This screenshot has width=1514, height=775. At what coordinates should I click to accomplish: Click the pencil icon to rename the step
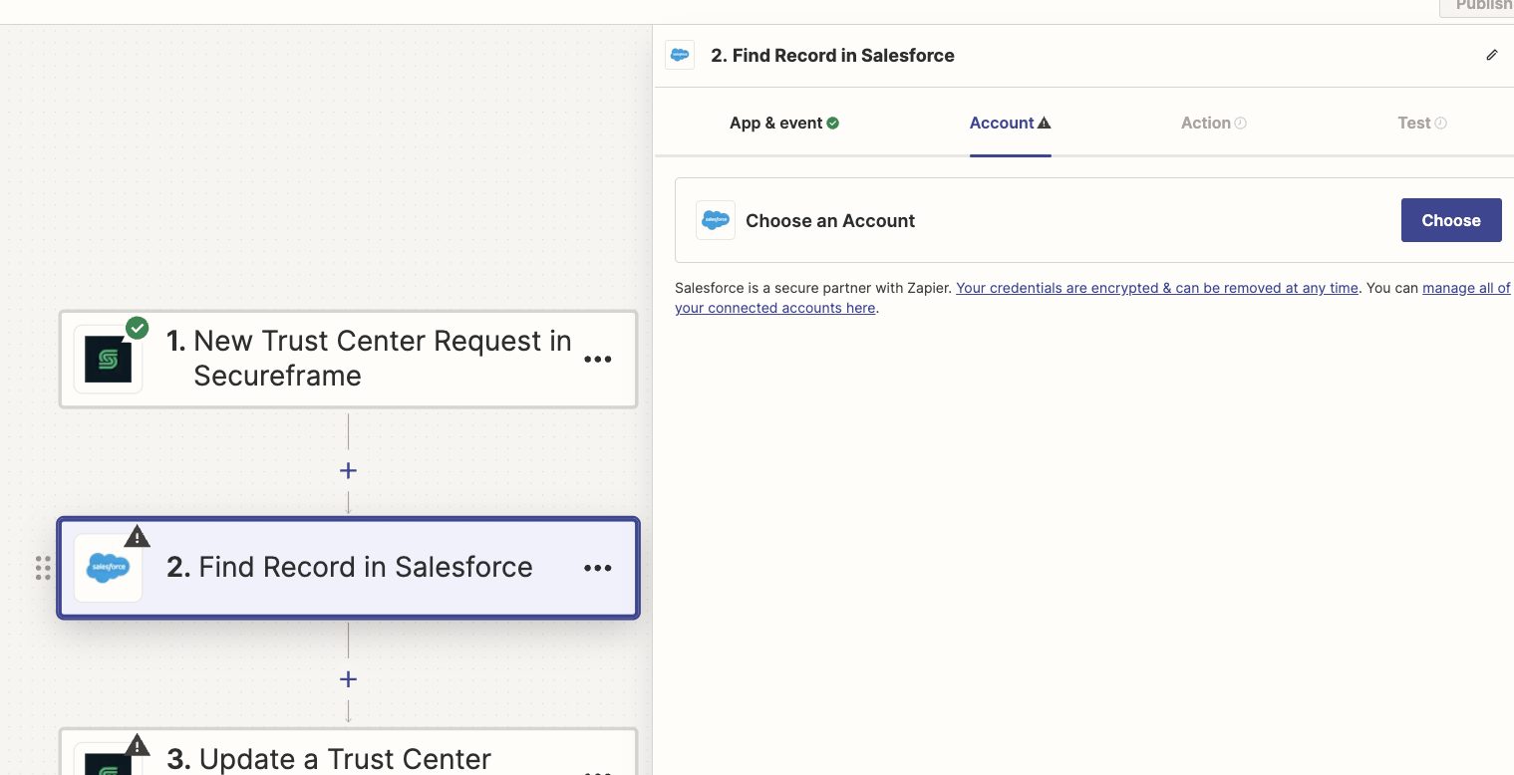(x=1492, y=55)
